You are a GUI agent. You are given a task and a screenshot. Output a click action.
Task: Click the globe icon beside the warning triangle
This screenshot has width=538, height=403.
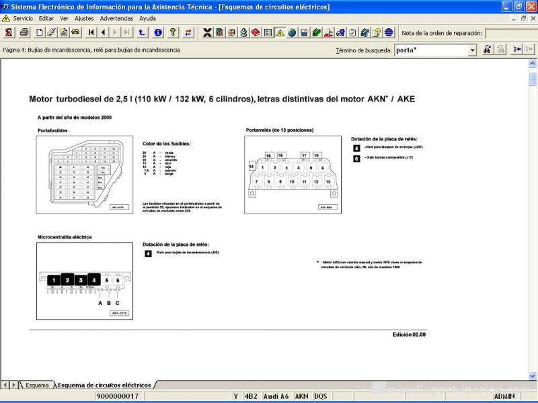pos(292,32)
